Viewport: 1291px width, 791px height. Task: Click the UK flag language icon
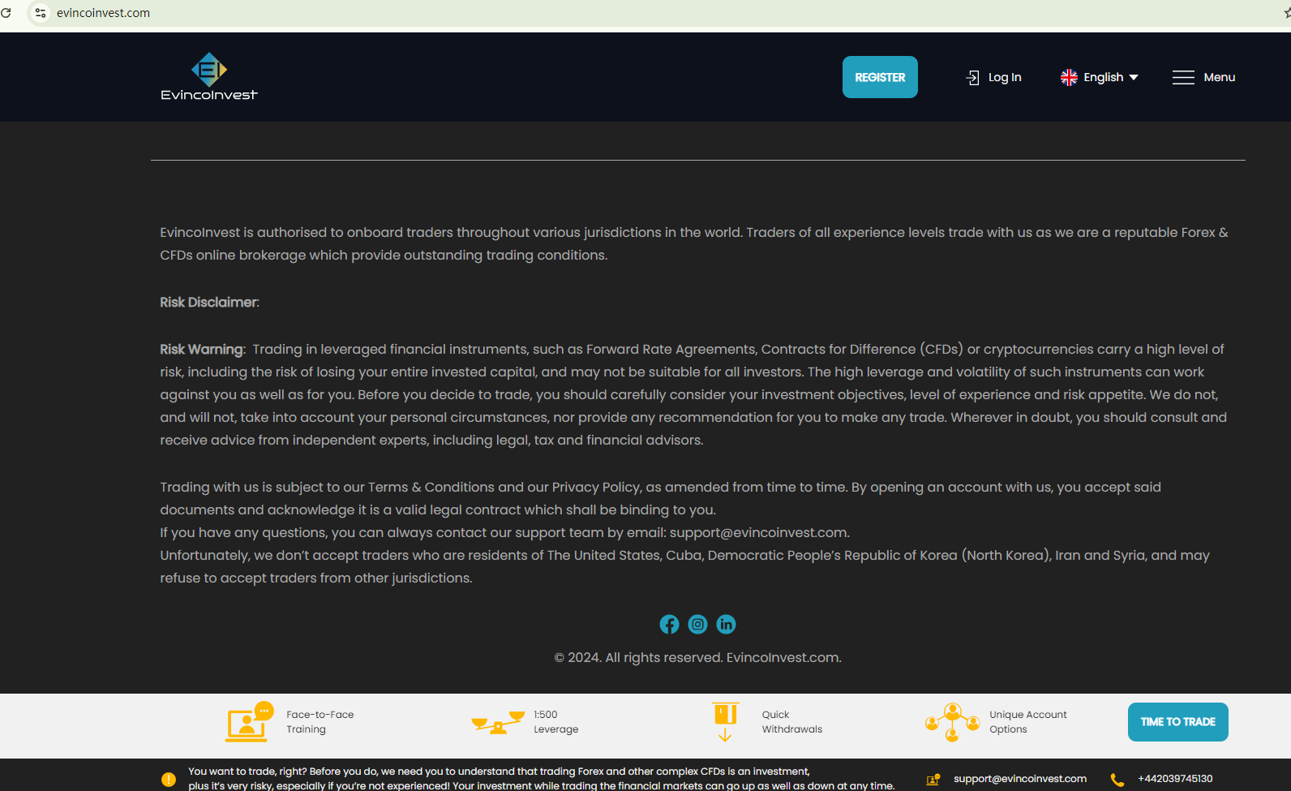click(x=1069, y=77)
